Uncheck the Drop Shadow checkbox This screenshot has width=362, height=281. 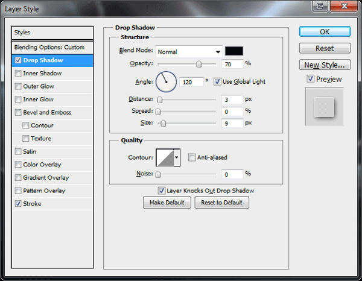pyautogui.click(x=18, y=60)
